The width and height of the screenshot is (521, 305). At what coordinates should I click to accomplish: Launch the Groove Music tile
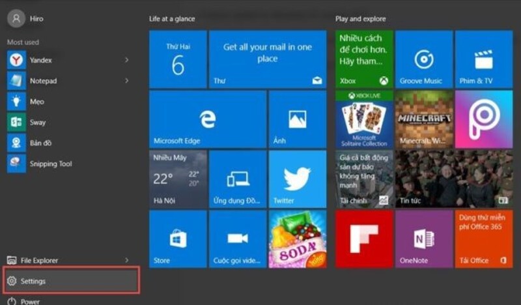click(x=424, y=59)
